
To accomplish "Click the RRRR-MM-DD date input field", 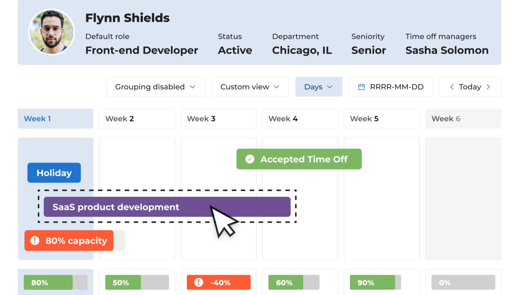I will click(x=397, y=87).
